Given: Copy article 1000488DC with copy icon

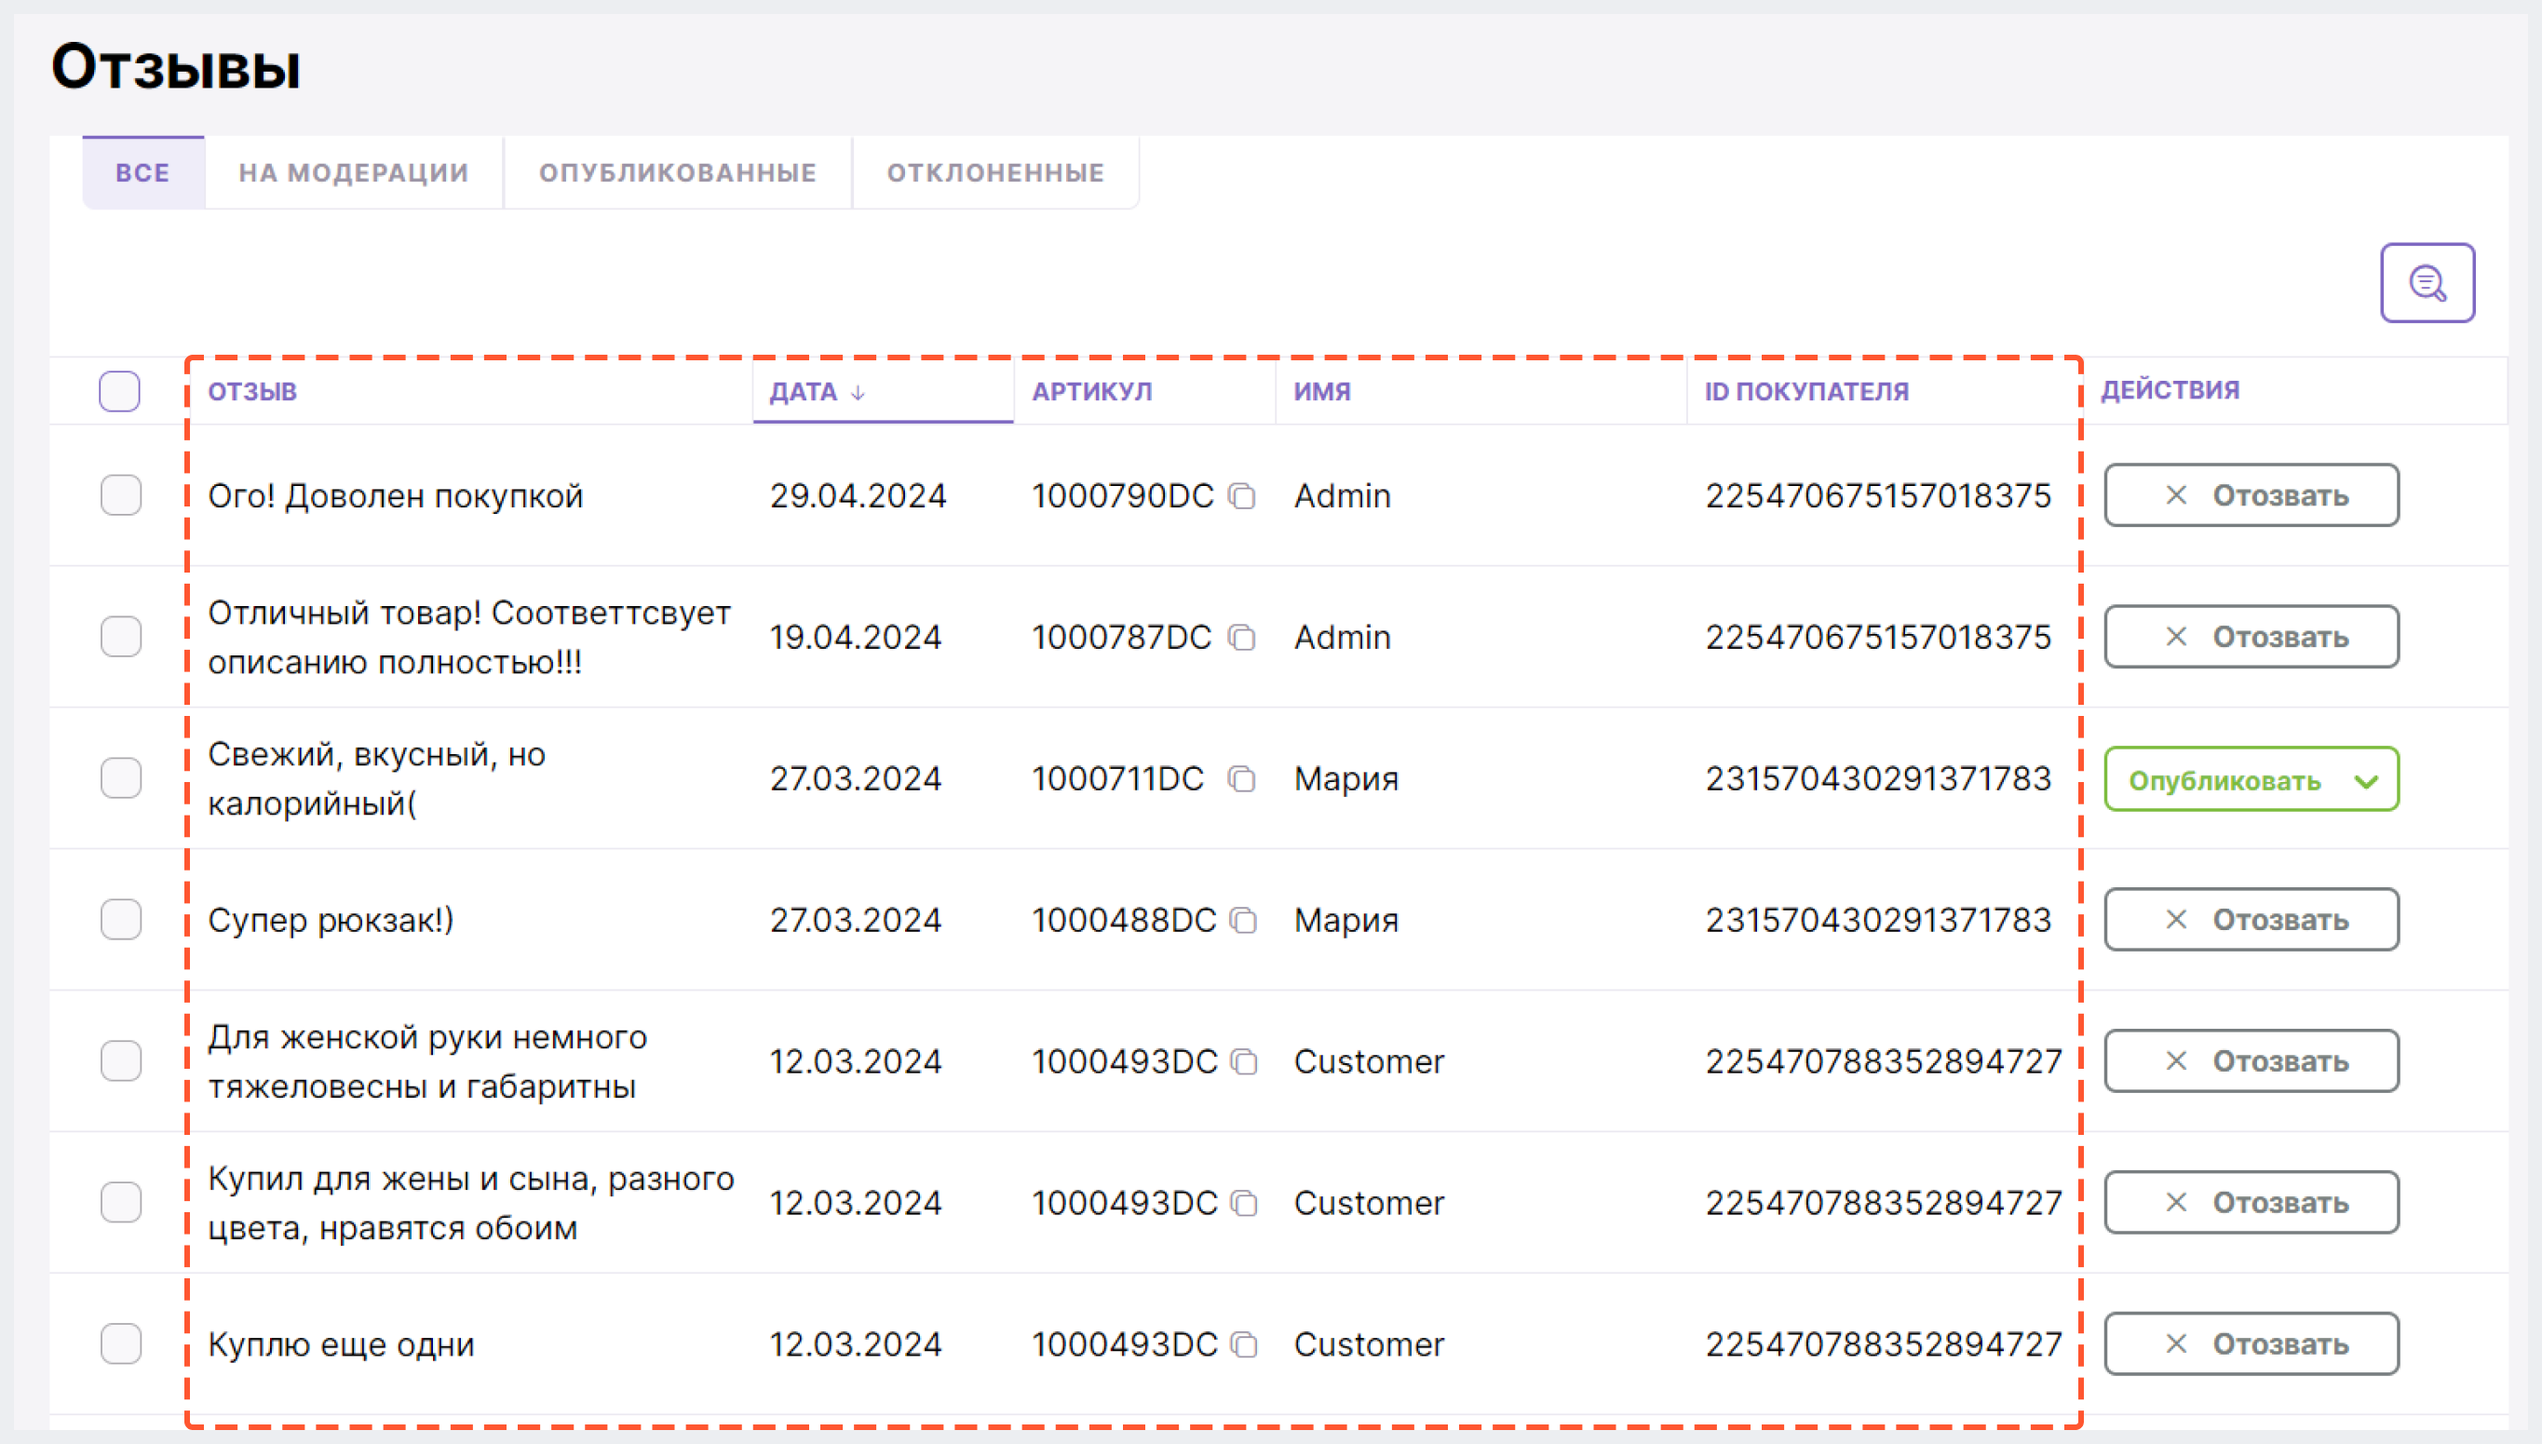Looking at the screenshot, I should coord(1244,921).
